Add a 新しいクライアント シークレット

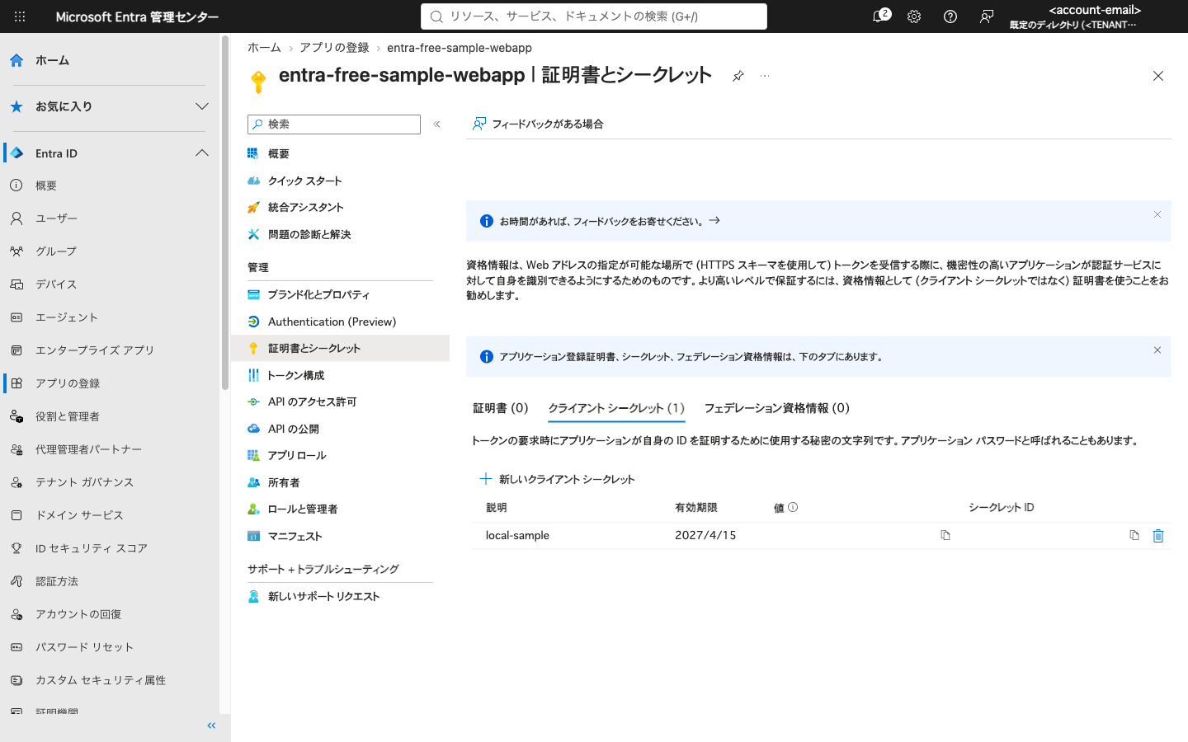click(x=558, y=479)
